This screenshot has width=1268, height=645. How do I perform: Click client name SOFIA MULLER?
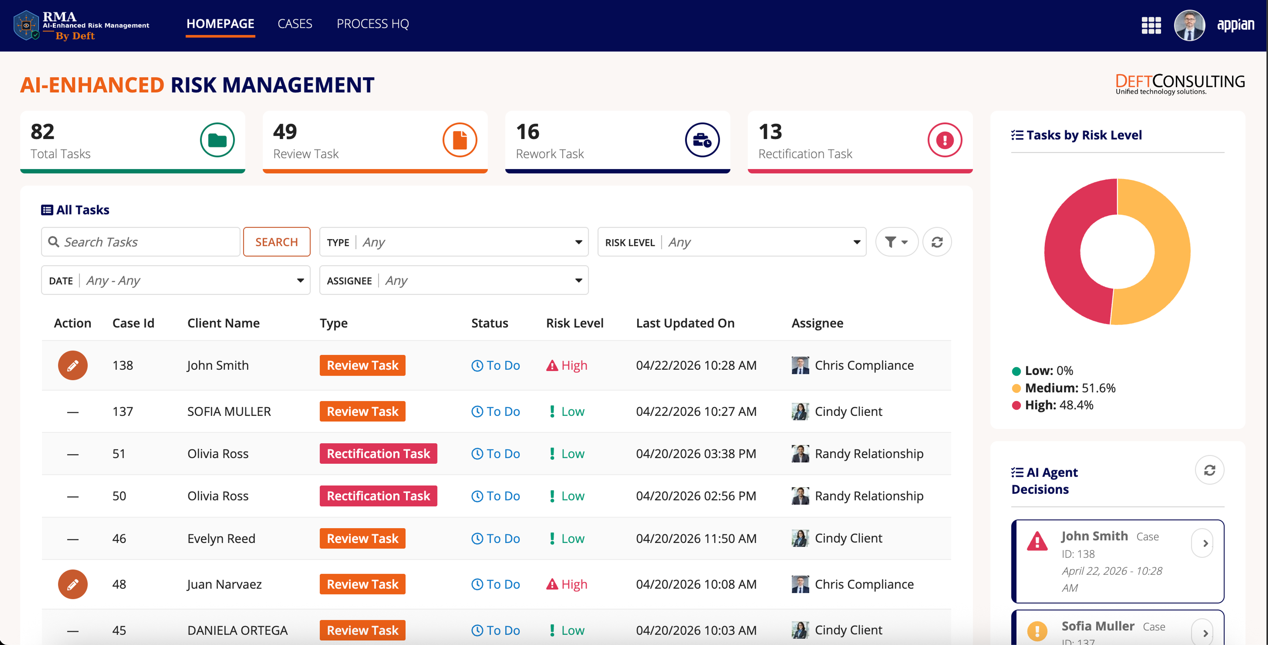[x=229, y=412]
